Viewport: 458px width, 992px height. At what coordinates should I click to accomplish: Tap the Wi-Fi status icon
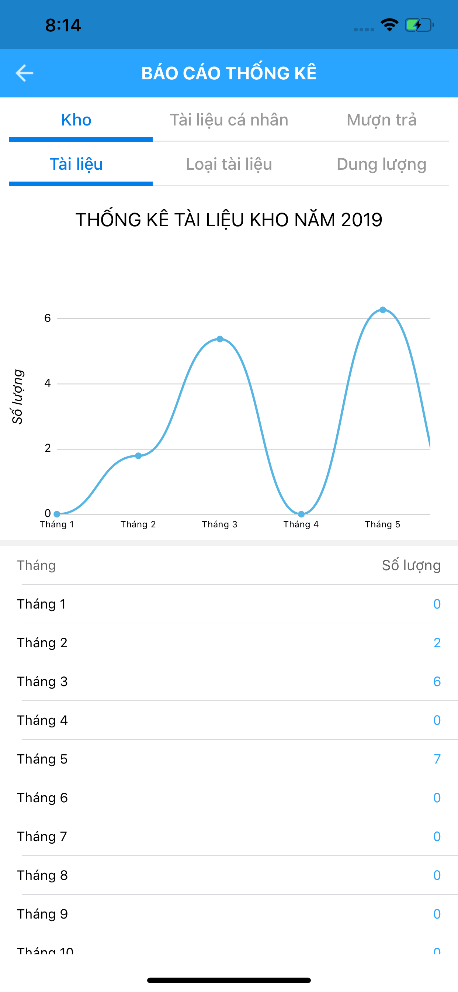point(389,25)
